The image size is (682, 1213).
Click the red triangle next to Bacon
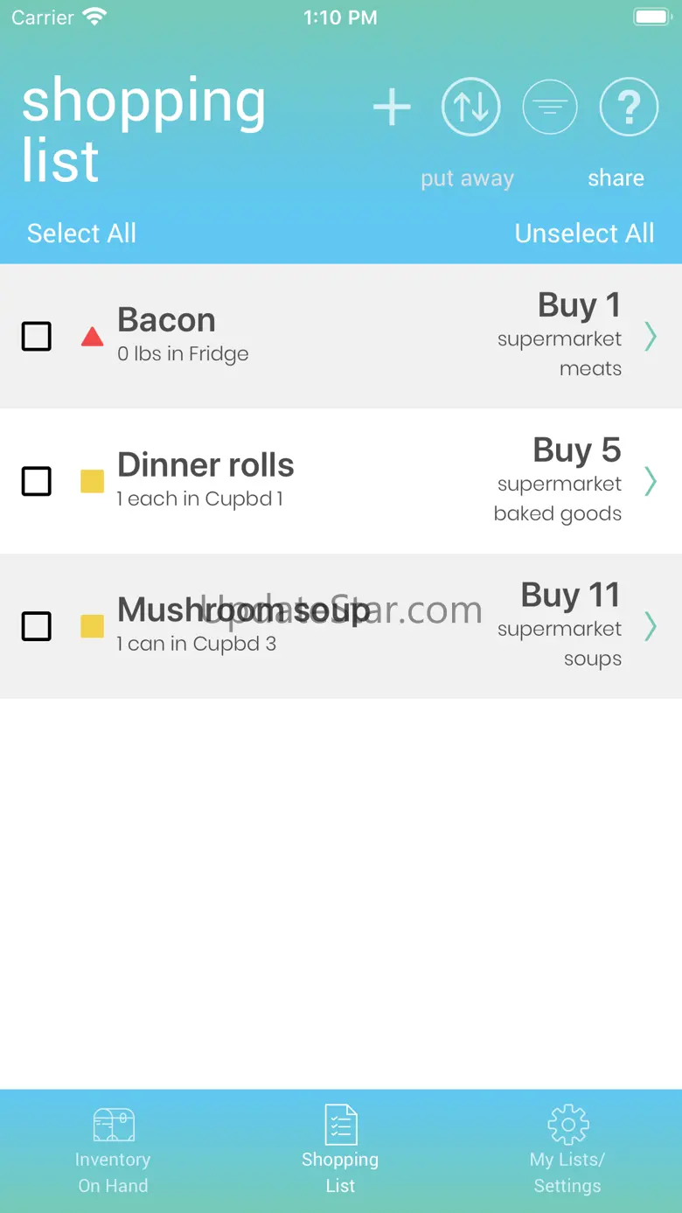point(92,337)
